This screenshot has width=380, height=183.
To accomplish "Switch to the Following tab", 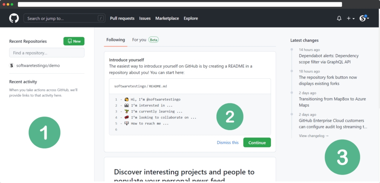I will pos(116,40).
